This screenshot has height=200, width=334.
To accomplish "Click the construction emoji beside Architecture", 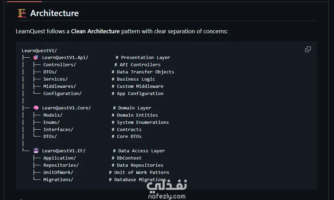I will click(22, 13).
